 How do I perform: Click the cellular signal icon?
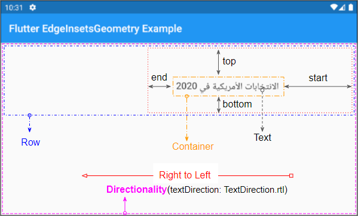342,8
